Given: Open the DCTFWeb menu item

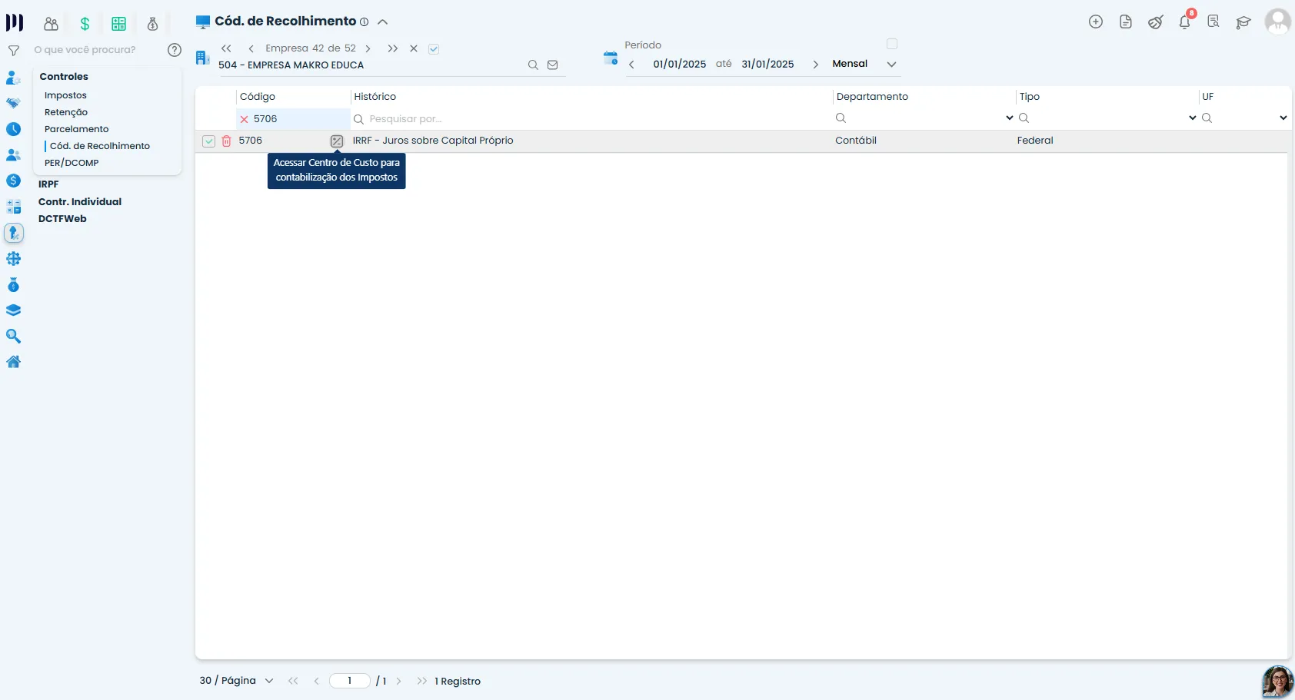Looking at the screenshot, I should click(x=62, y=219).
